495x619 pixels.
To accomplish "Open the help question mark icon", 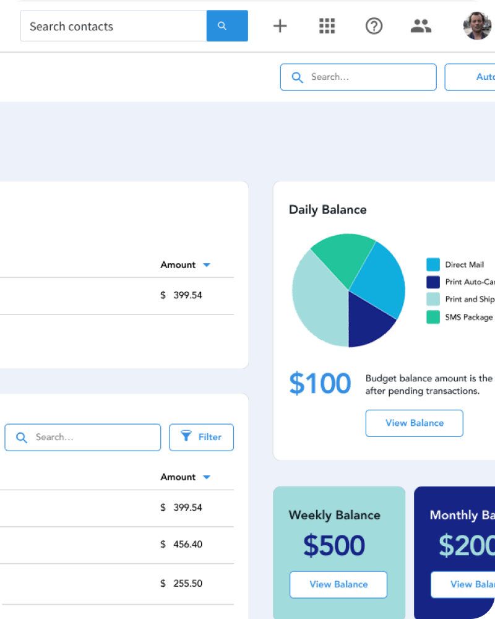I will (374, 26).
